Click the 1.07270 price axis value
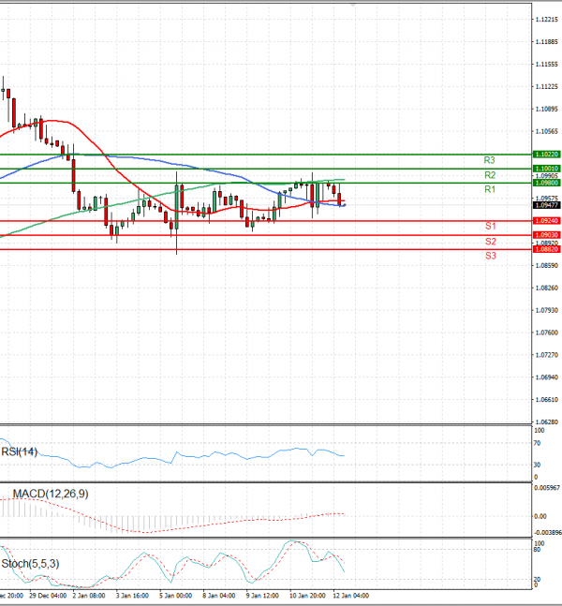 point(546,355)
